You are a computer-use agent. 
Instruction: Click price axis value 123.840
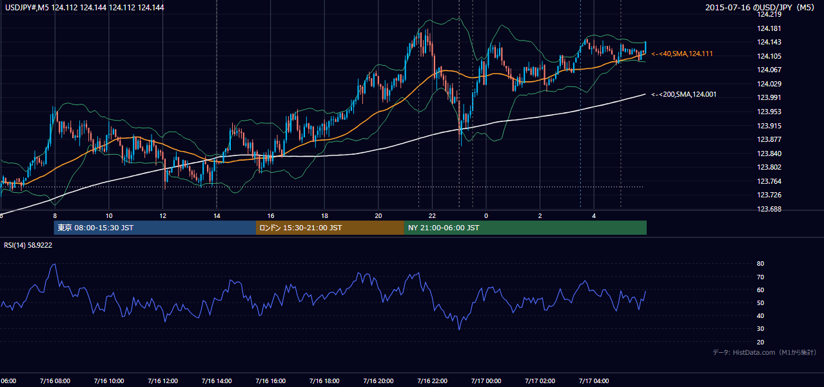tap(769, 154)
